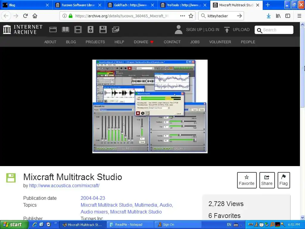Open the HELP menu item

(119, 42)
